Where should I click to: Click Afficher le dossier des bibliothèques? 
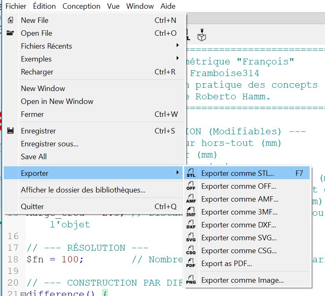pyautogui.click(x=83, y=190)
